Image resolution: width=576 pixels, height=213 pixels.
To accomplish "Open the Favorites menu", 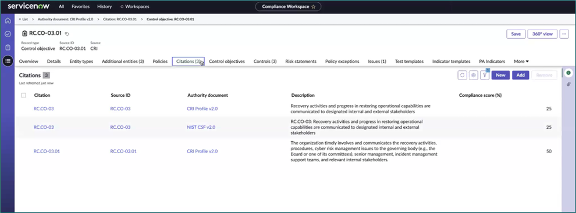I will [x=80, y=6].
